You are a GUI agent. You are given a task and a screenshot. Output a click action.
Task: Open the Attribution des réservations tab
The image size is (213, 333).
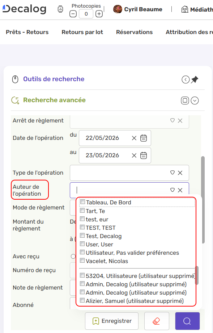coord(189,32)
